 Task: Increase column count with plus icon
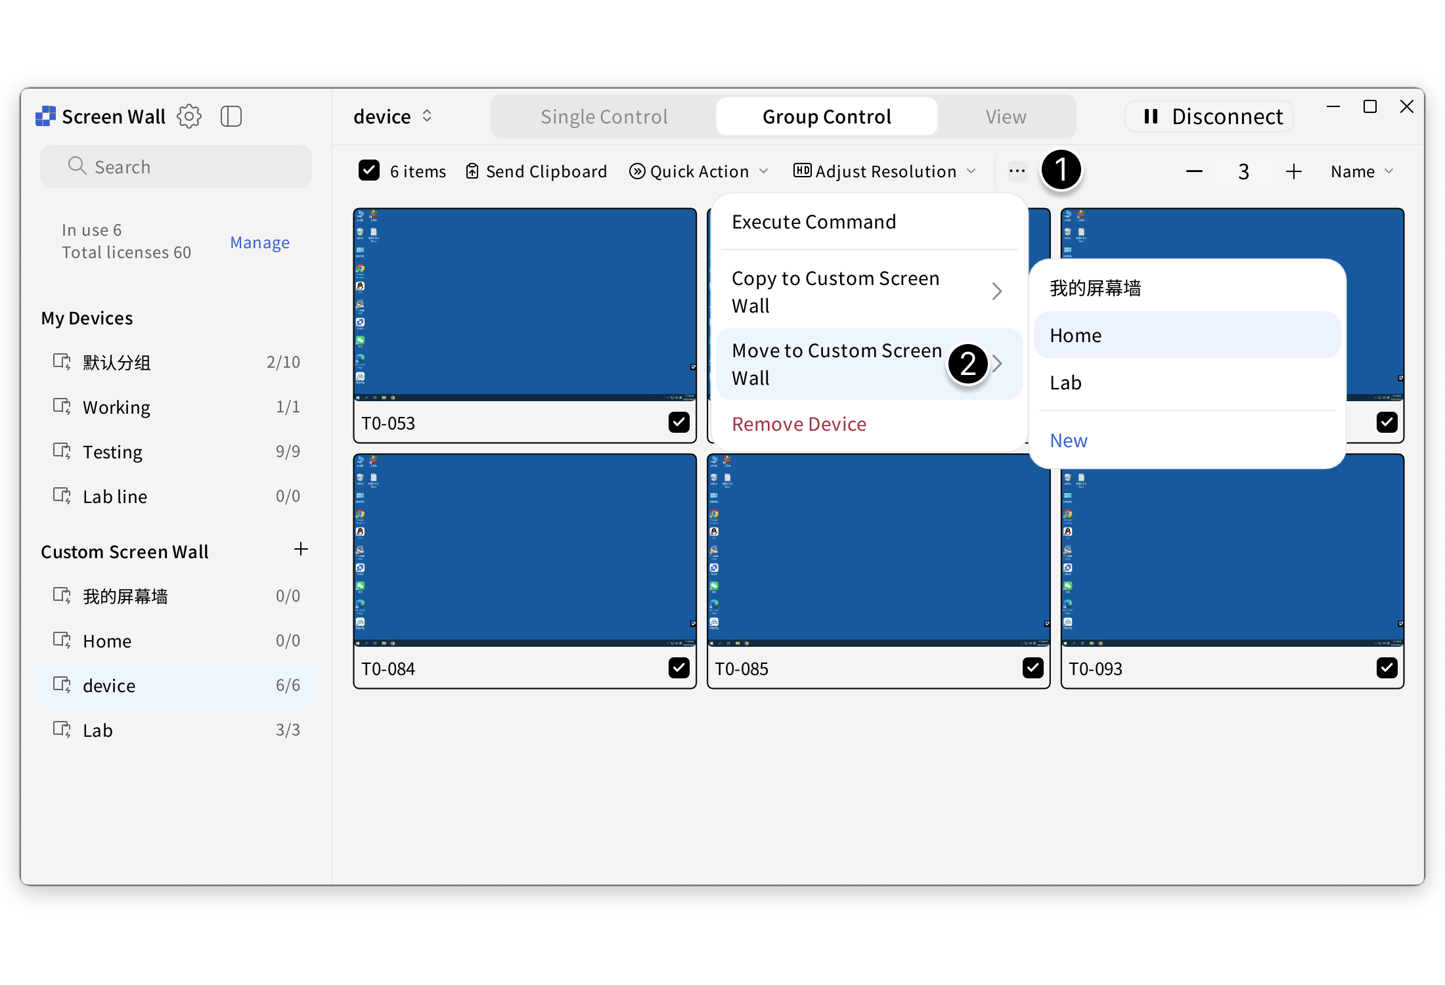[x=1293, y=171]
